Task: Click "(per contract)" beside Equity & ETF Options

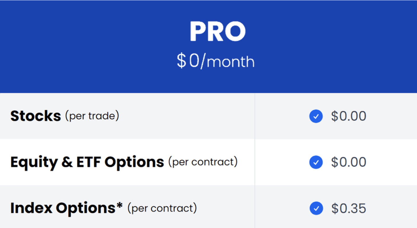Action: coord(203,162)
